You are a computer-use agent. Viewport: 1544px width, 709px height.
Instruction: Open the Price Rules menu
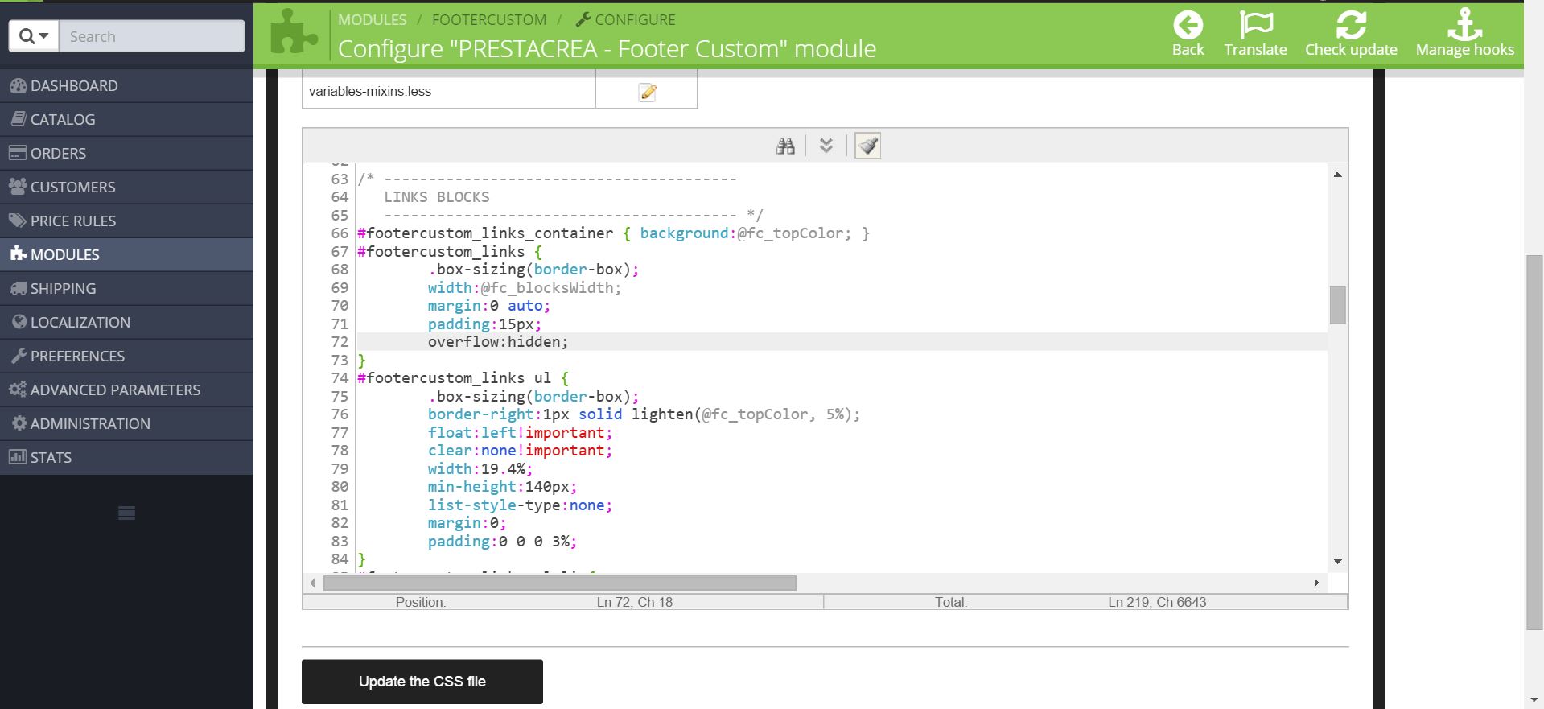pyautogui.click(x=126, y=221)
